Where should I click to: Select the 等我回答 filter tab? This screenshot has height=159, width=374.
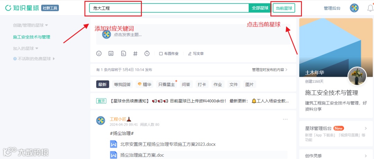122,85
